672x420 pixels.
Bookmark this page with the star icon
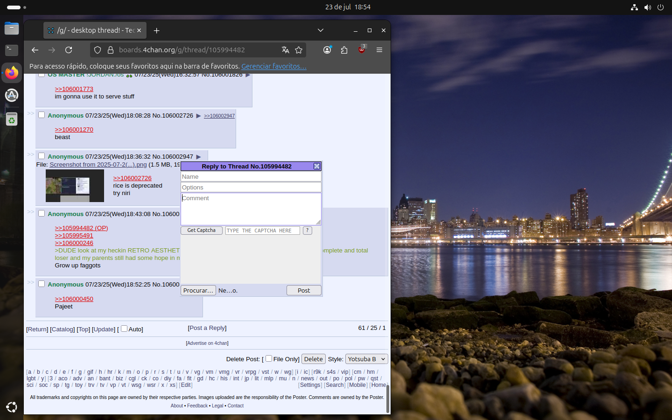[299, 50]
